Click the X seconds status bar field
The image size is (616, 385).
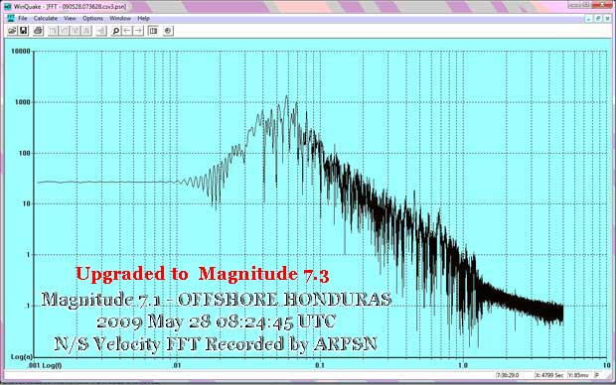(549, 376)
